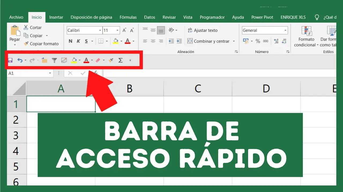The height and width of the screenshot is (192, 343).
Task: Toggle right text alignment
Action: coord(161,41)
